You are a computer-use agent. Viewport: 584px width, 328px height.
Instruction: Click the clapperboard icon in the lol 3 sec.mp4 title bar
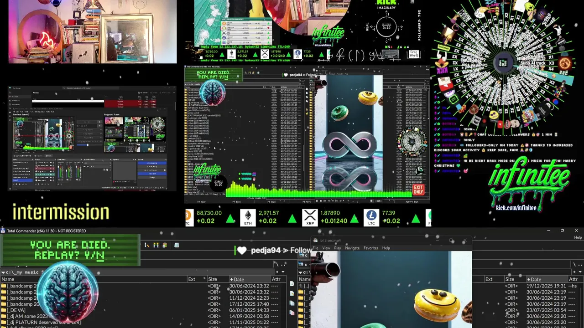click(315, 240)
